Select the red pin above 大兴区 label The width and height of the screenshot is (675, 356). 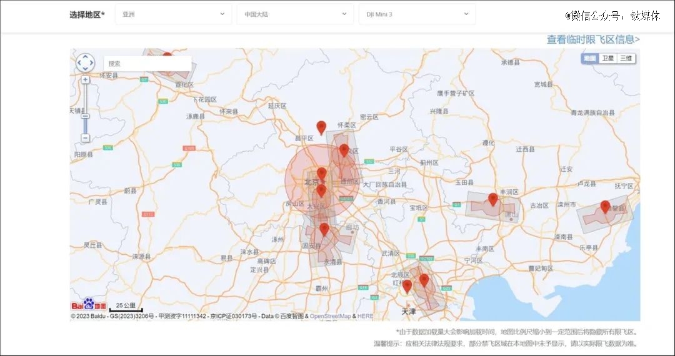click(321, 191)
